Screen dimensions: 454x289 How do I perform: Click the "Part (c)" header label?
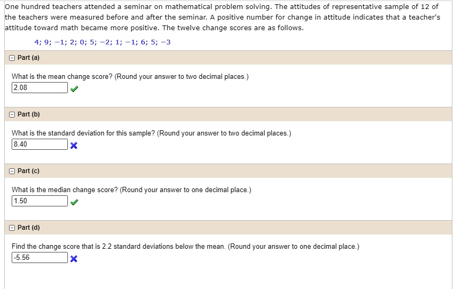point(29,171)
